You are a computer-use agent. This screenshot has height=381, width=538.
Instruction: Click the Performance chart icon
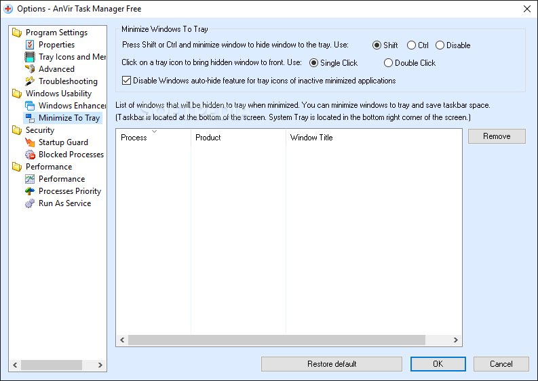pos(30,179)
